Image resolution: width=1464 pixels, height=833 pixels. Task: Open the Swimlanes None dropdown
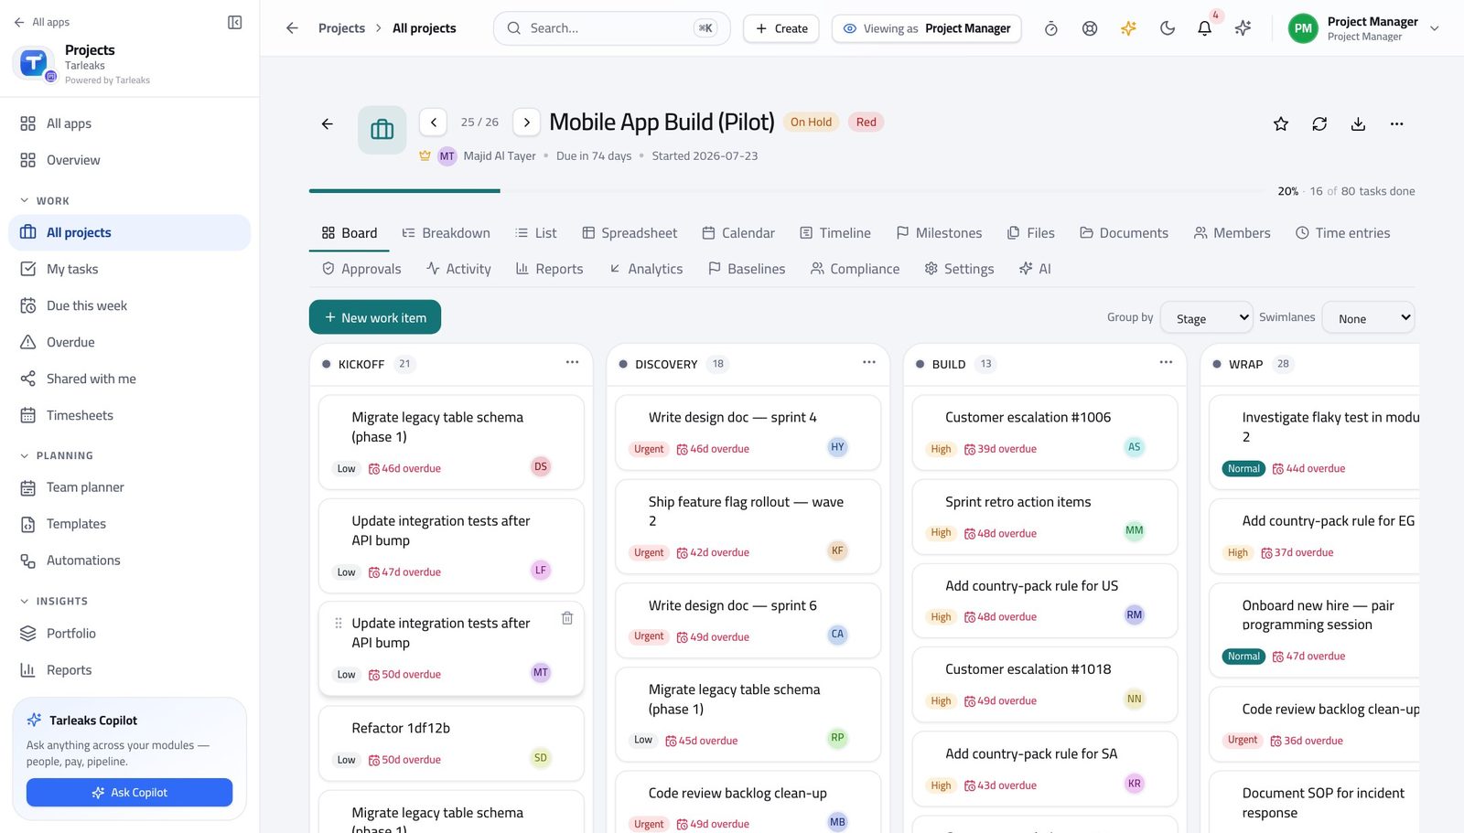coord(1368,317)
